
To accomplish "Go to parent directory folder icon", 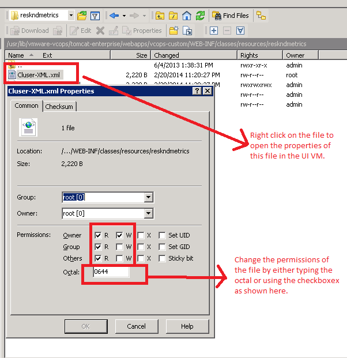I will coord(159,16).
